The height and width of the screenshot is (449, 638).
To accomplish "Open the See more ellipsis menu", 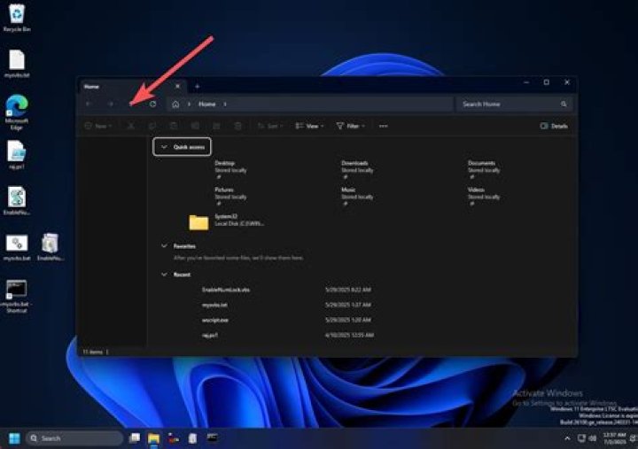I will [x=383, y=127].
